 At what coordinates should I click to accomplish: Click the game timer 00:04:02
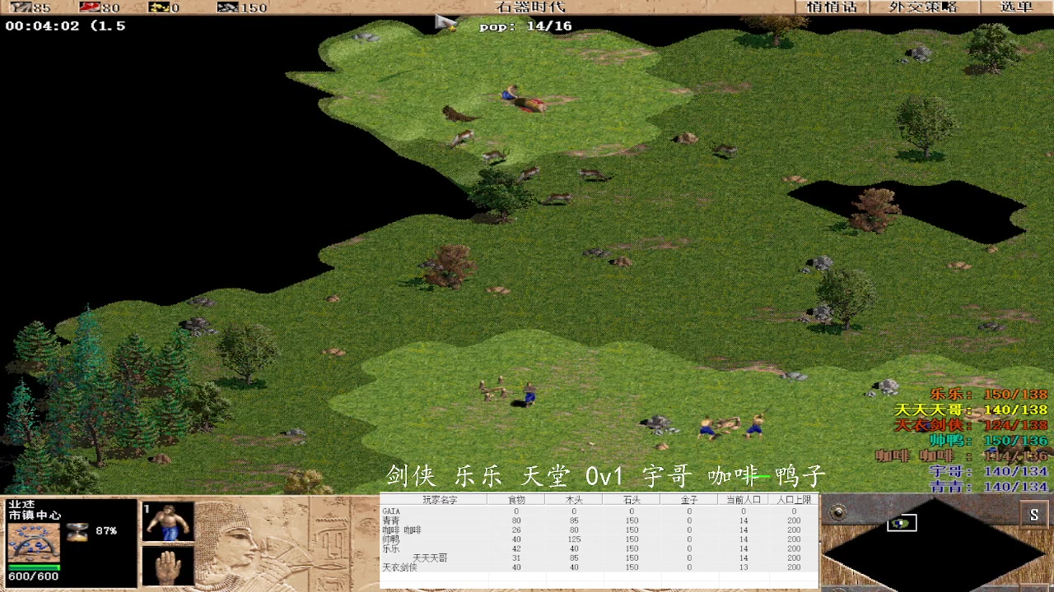click(42, 25)
